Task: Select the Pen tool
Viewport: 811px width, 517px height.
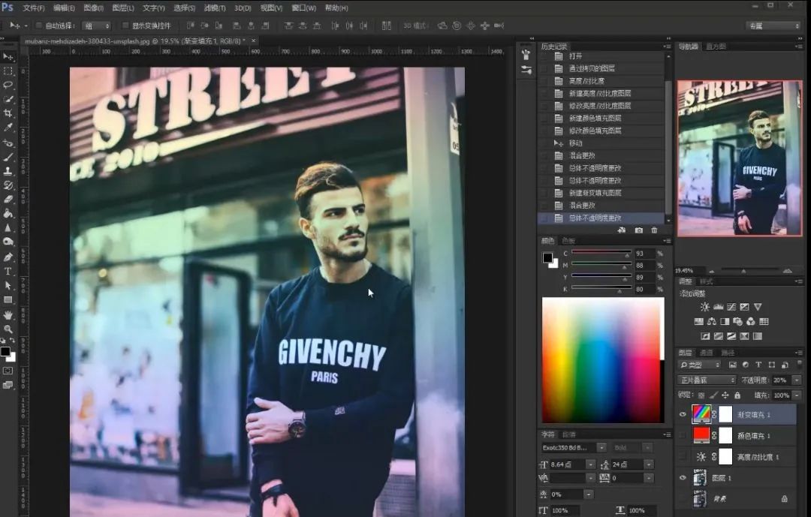Action: (8, 257)
